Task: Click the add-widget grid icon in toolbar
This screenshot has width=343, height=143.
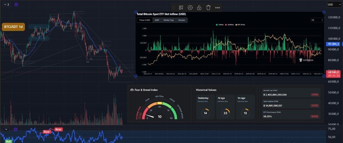Action: click(x=181, y=8)
